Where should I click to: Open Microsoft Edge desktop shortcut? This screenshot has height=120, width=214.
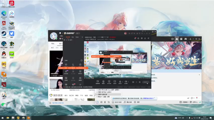coord(4,15)
